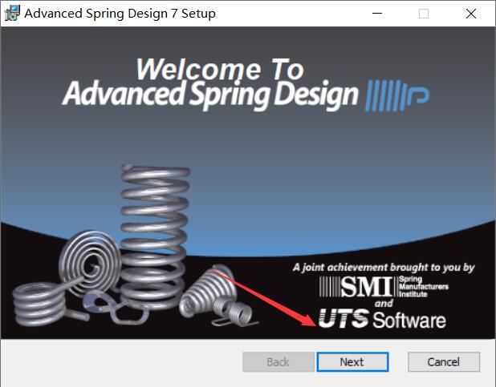Close the setup window

471,14
